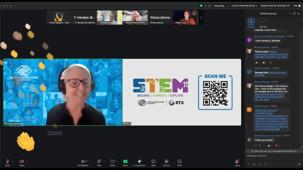Click the screenshot capture icon in top bar
Screen dimensions: 303x170
coord(210,6)
